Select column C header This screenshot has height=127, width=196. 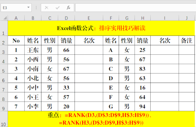click(x=50, y=18)
